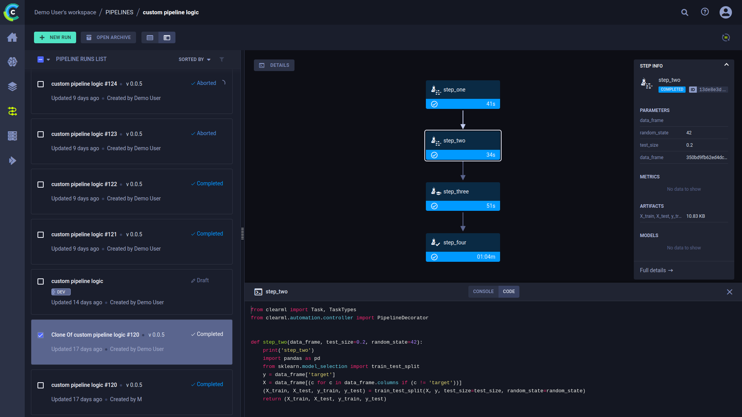Pause auto-refresh of the pipeline view
Viewport: 742px width, 417px height.
click(726, 37)
